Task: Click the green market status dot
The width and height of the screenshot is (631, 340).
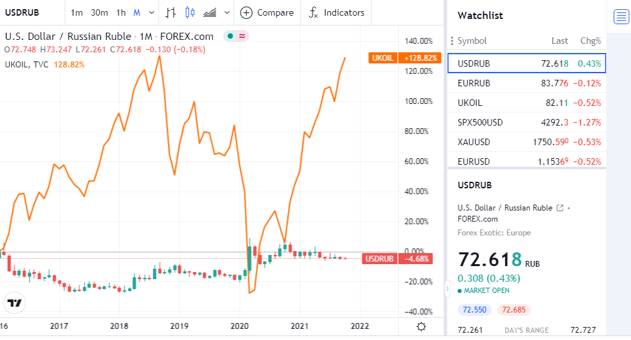Action: coord(230,36)
